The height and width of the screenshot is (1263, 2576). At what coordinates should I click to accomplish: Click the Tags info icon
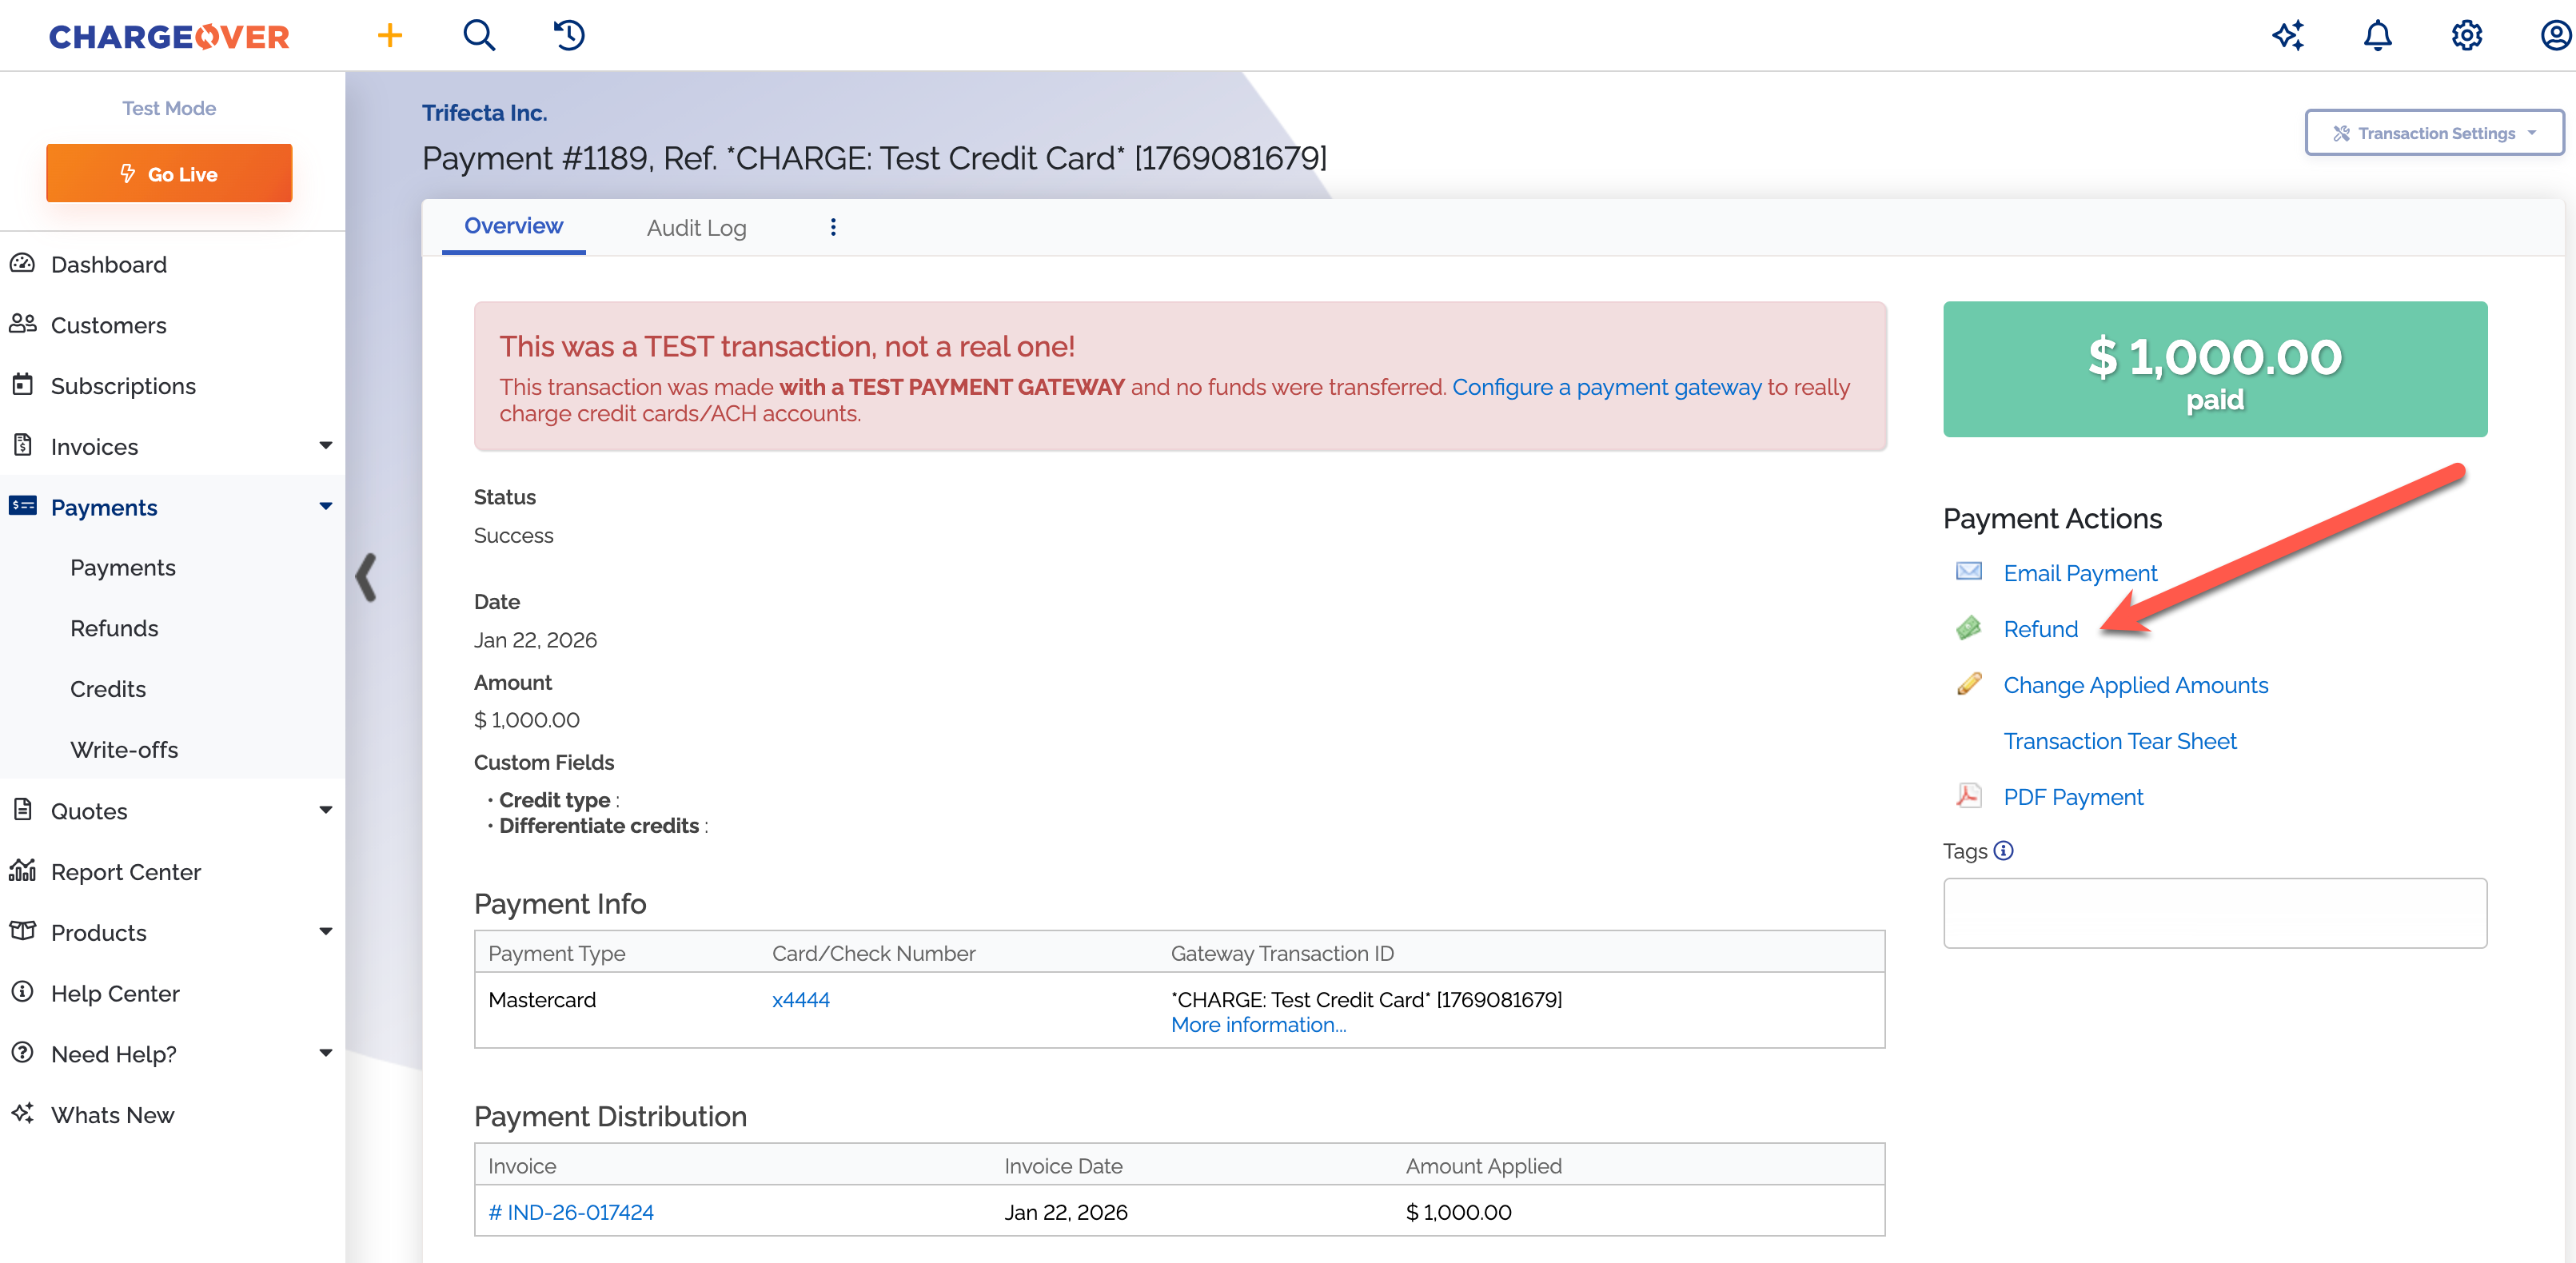pyautogui.click(x=2003, y=851)
